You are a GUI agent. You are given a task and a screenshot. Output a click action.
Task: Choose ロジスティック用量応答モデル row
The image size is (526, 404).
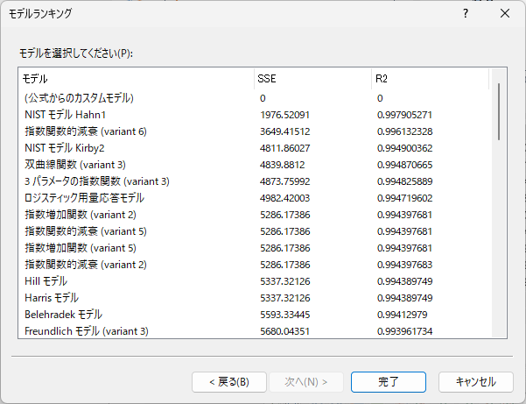(x=84, y=198)
